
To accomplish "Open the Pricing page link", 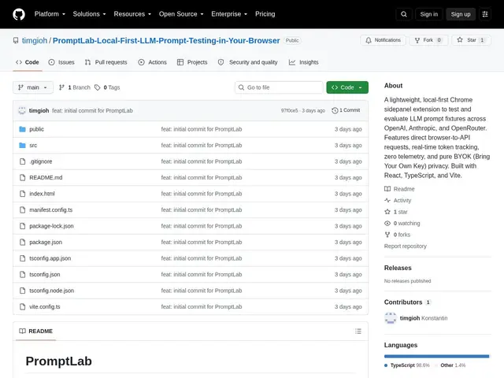I will [265, 14].
